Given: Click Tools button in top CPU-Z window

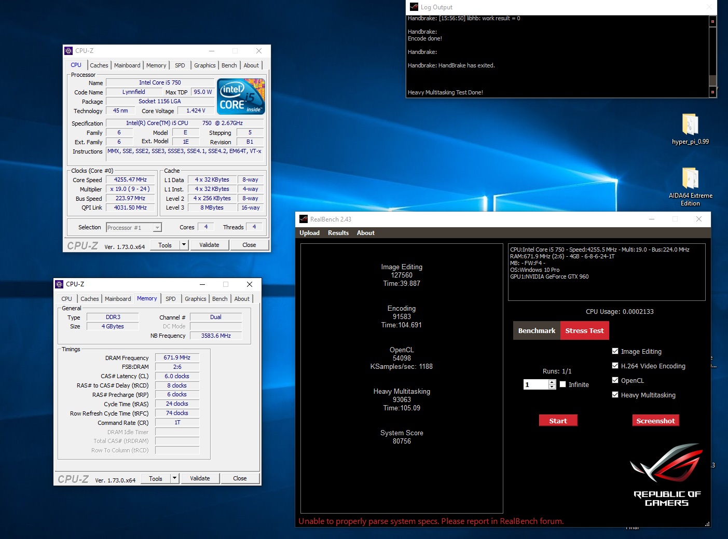Looking at the screenshot, I should [x=165, y=245].
